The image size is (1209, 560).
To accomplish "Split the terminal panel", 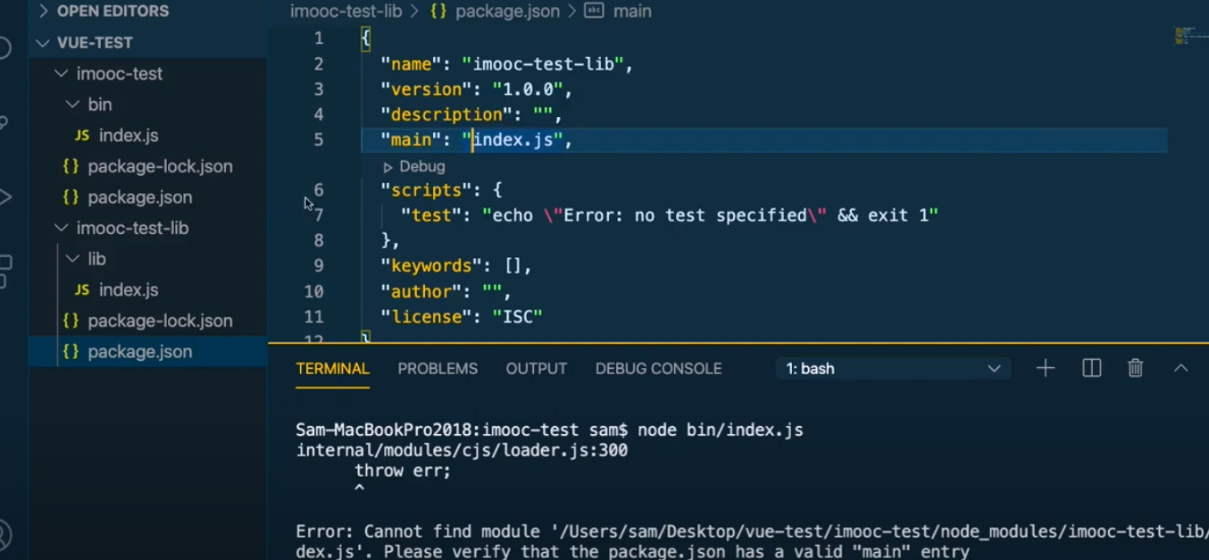I will point(1091,368).
